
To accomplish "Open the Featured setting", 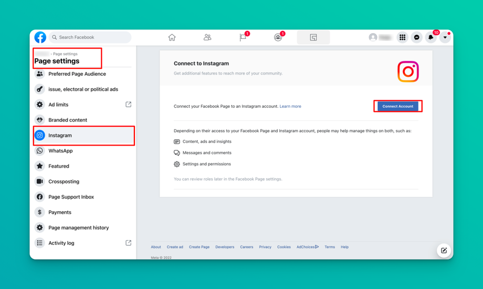I will (83, 166).
